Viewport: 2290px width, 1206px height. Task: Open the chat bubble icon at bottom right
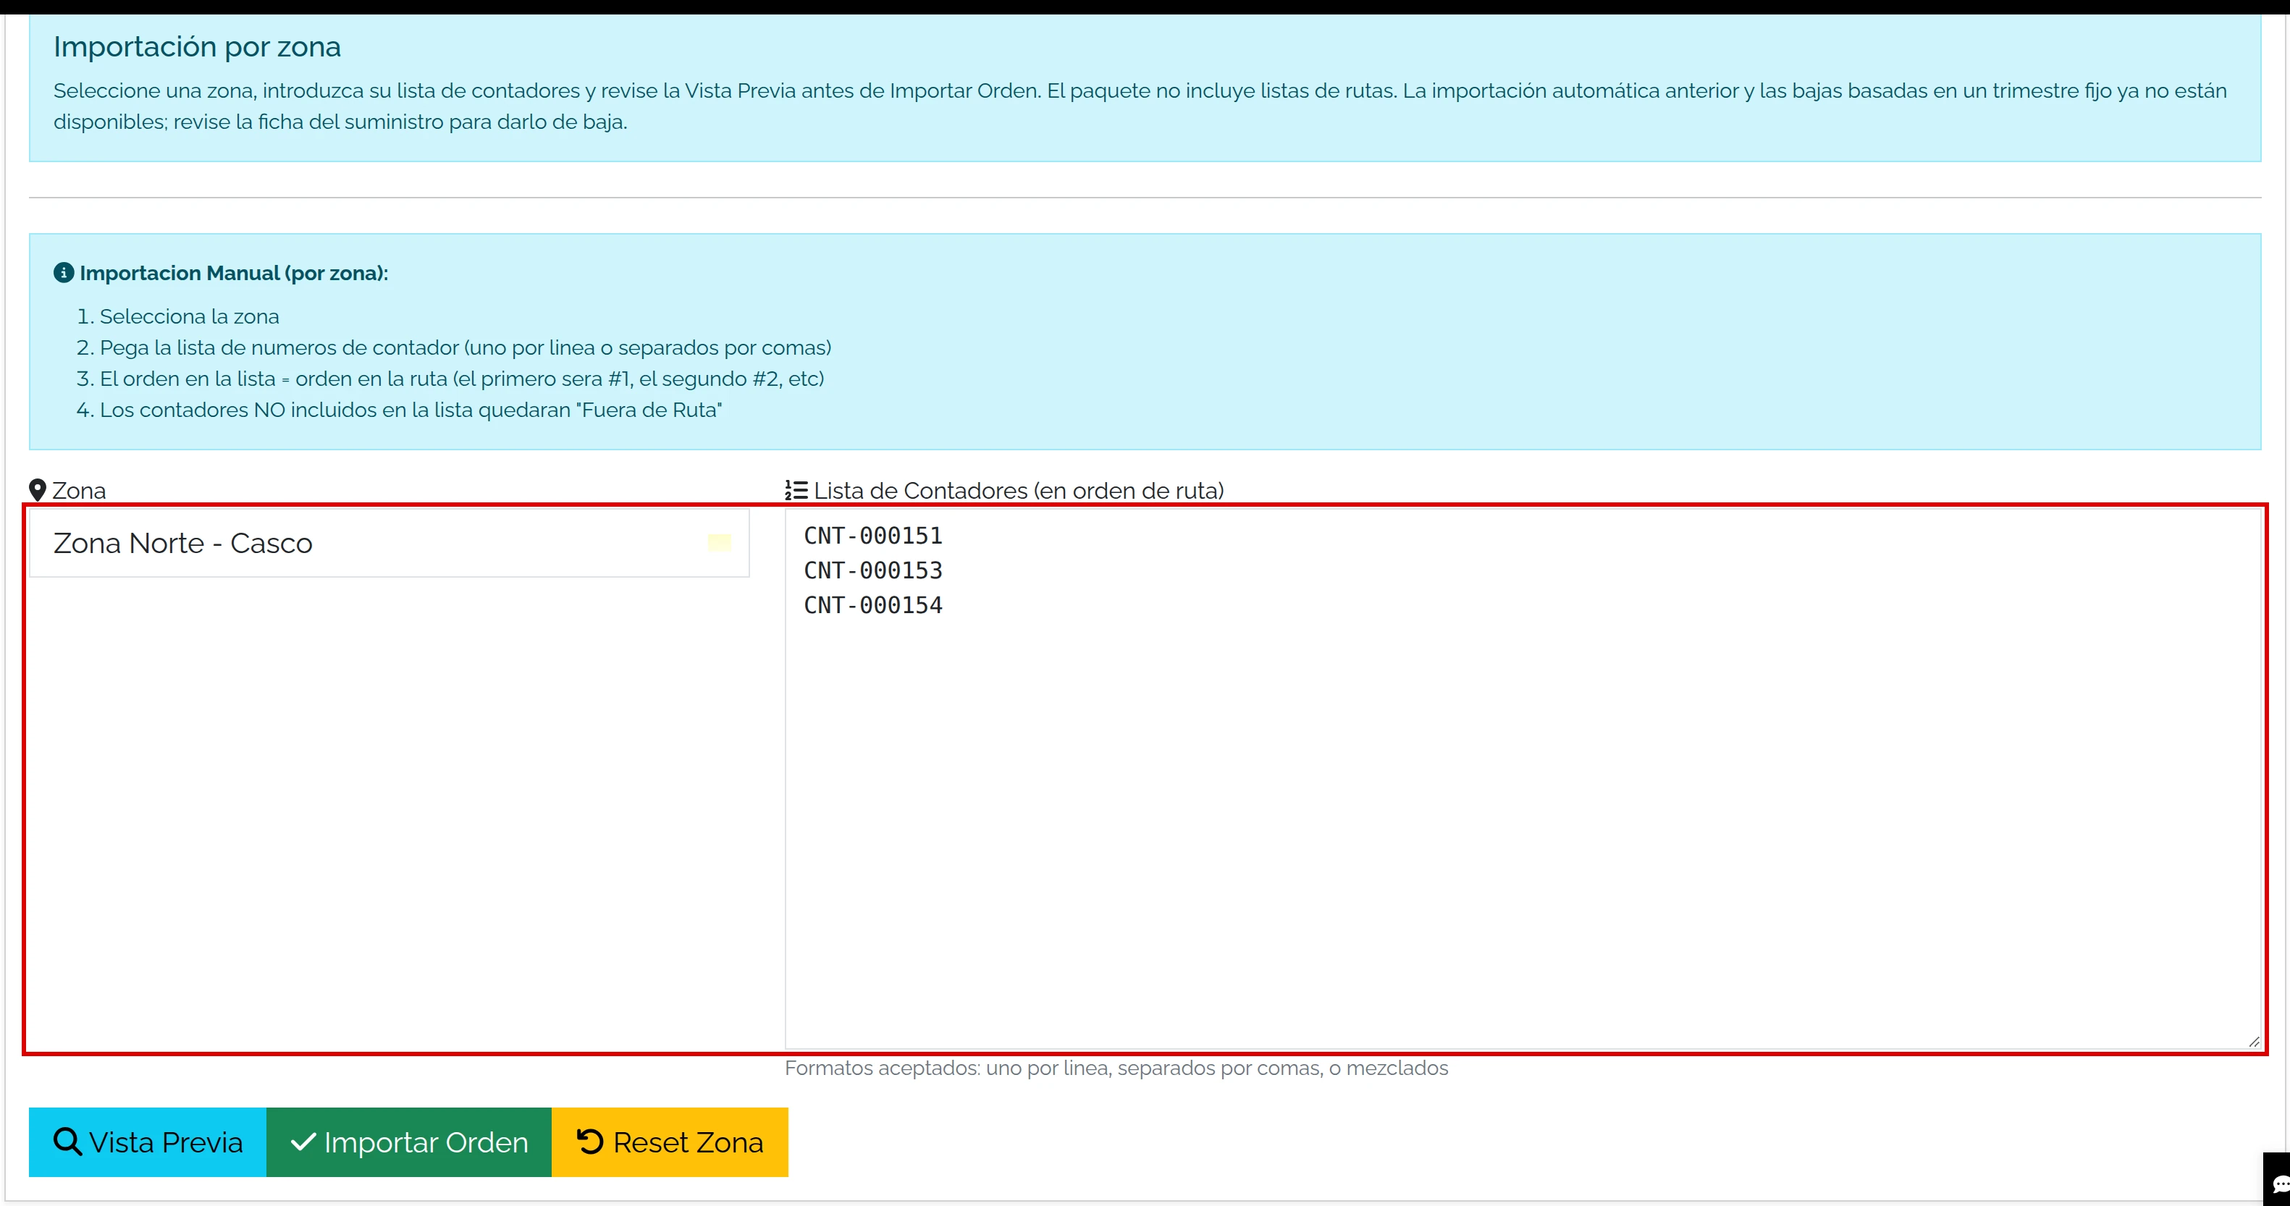2280,1185
